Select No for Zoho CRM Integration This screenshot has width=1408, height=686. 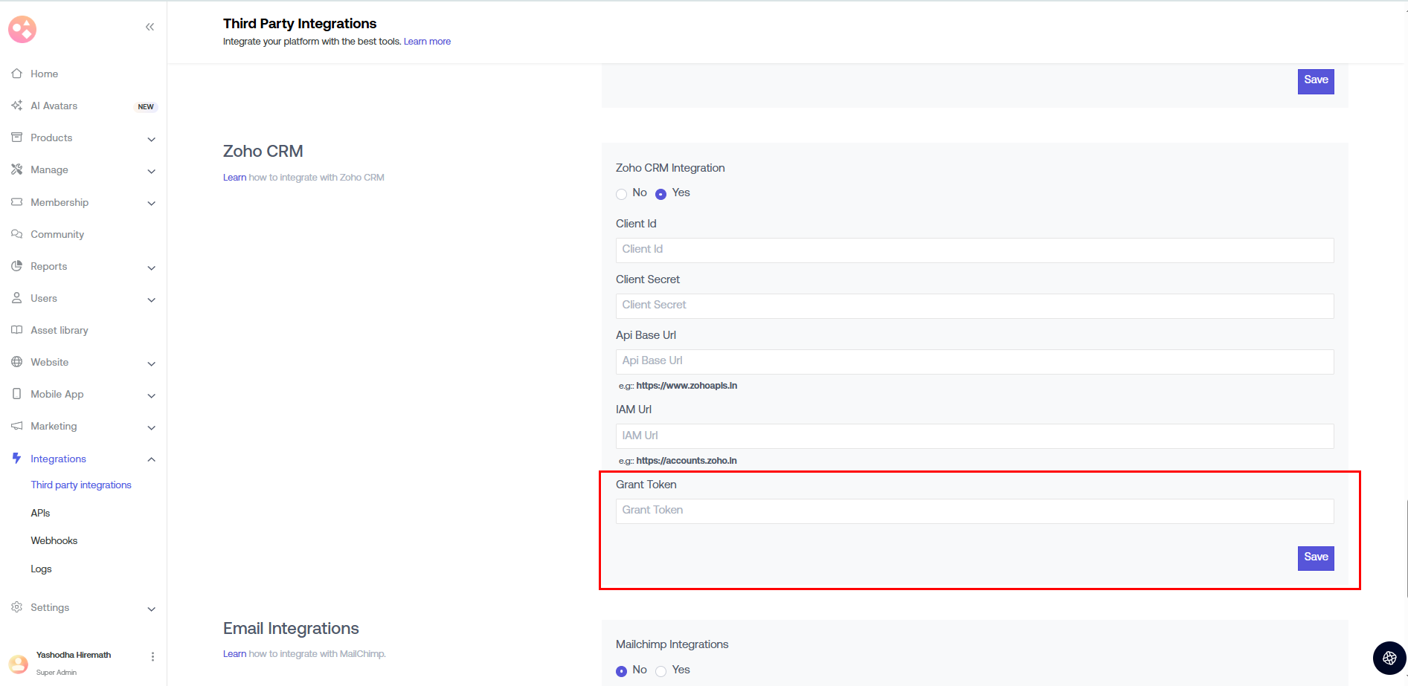click(621, 194)
